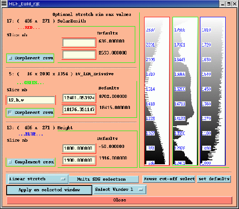
Task: Toggle Complement result checkbox for EV_1KM_Emissive green channel
Action: pos(30,112)
